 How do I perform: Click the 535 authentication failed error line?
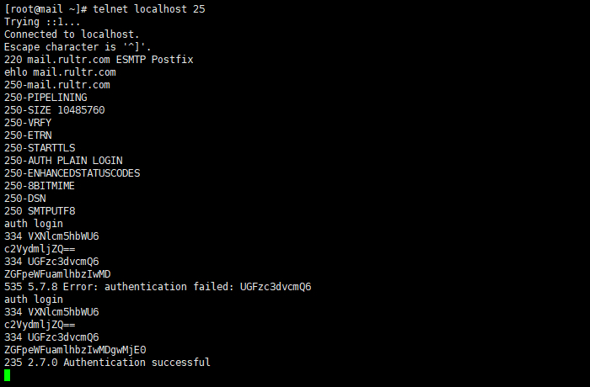[x=158, y=287]
